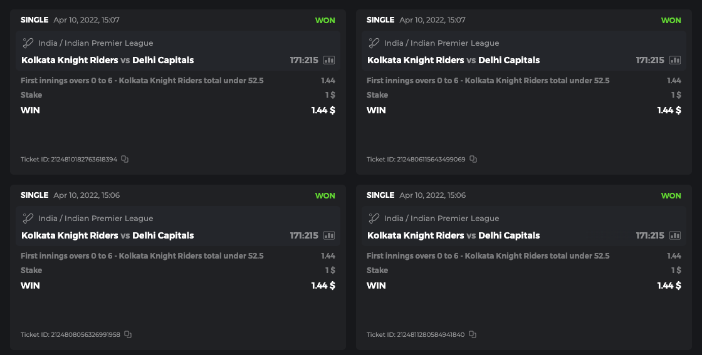Open match statistics icon in ticket 499069 card
This screenshot has height=355, width=702.
point(675,60)
